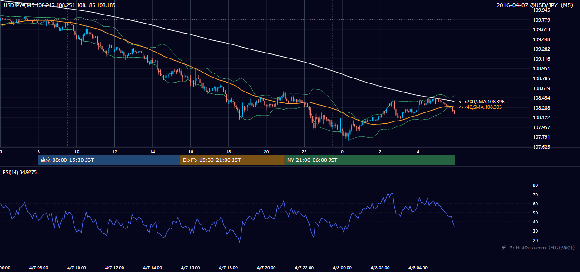Screen dimensions: 580x272
Task: Click hour tick 16 under the price chart
Action: click(191, 151)
